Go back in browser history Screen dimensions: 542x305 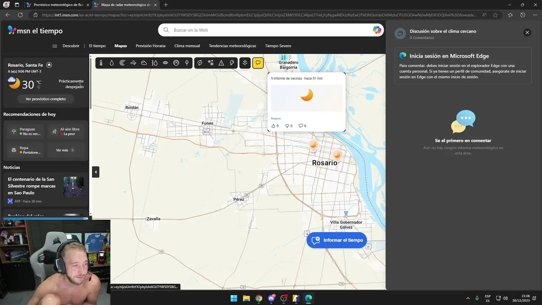click(8, 15)
